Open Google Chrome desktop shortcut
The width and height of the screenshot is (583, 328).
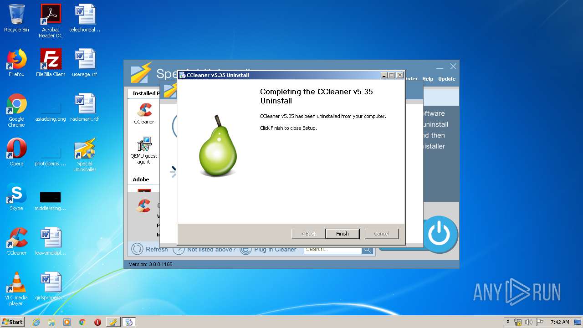[x=16, y=110]
